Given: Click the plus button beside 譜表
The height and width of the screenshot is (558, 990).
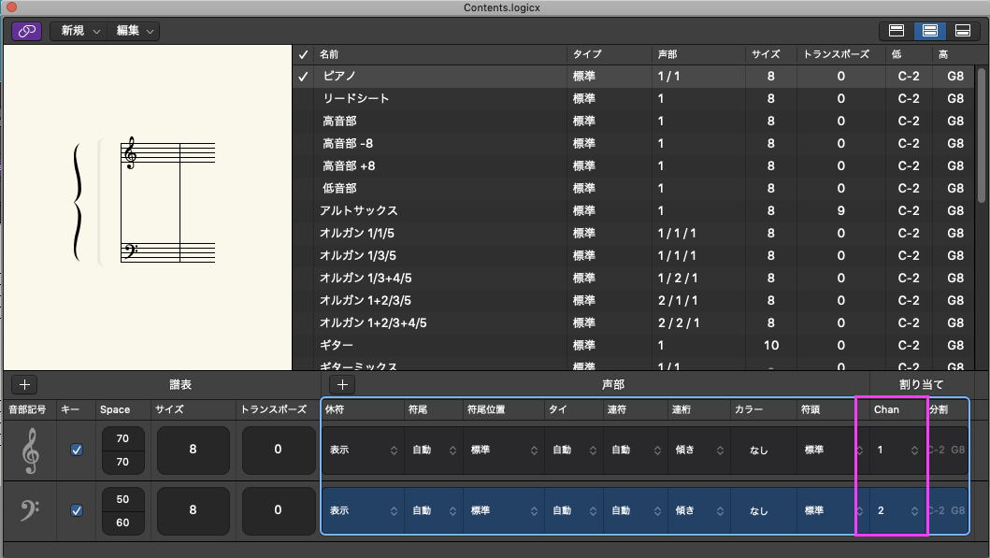Looking at the screenshot, I should point(25,384).
